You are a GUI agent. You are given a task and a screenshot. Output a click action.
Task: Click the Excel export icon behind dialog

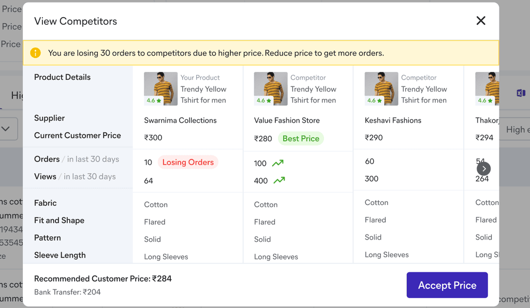click(521, 93)
